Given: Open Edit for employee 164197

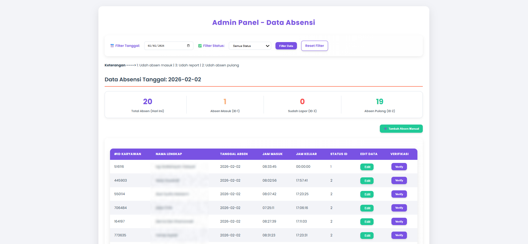Looking at the screenshot, I should 367,222.
